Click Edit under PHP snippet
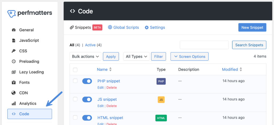This screenshot has height=125, width=274. [x=101, y=88]
